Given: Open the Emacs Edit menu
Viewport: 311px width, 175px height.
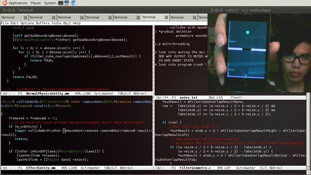Looking at the screenshot, I should pos(14,23).
